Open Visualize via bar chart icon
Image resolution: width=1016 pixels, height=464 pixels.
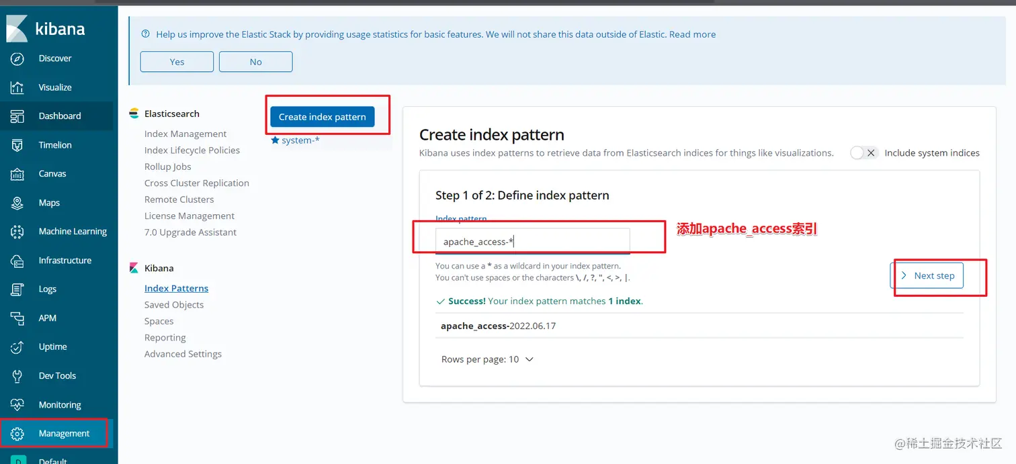(x=17, y=87)
